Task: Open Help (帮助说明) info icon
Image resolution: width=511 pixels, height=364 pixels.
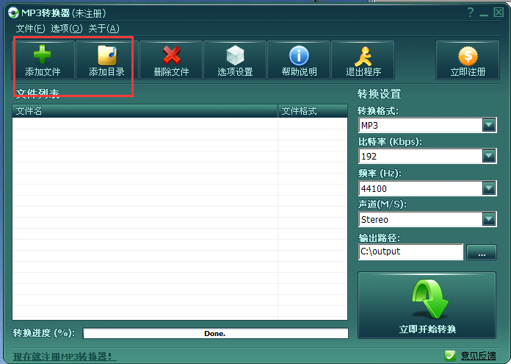Action: pyautogui.click(x=299, y=55)
